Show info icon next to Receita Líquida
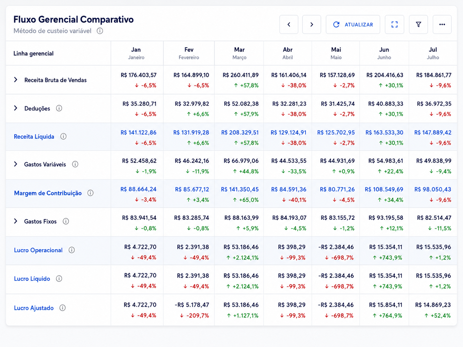 pyautogui.click(x=63, y=136)
